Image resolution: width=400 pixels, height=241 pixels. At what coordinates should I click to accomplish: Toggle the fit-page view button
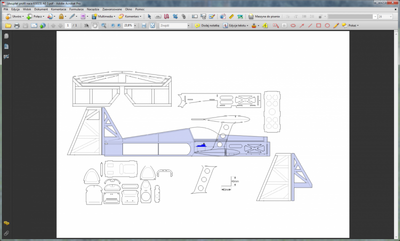coord(152,25)
